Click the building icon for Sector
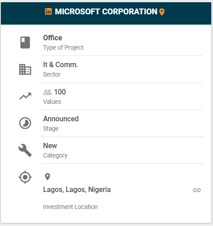Viewport: 213px width, 226px height. tap(25, 69)
